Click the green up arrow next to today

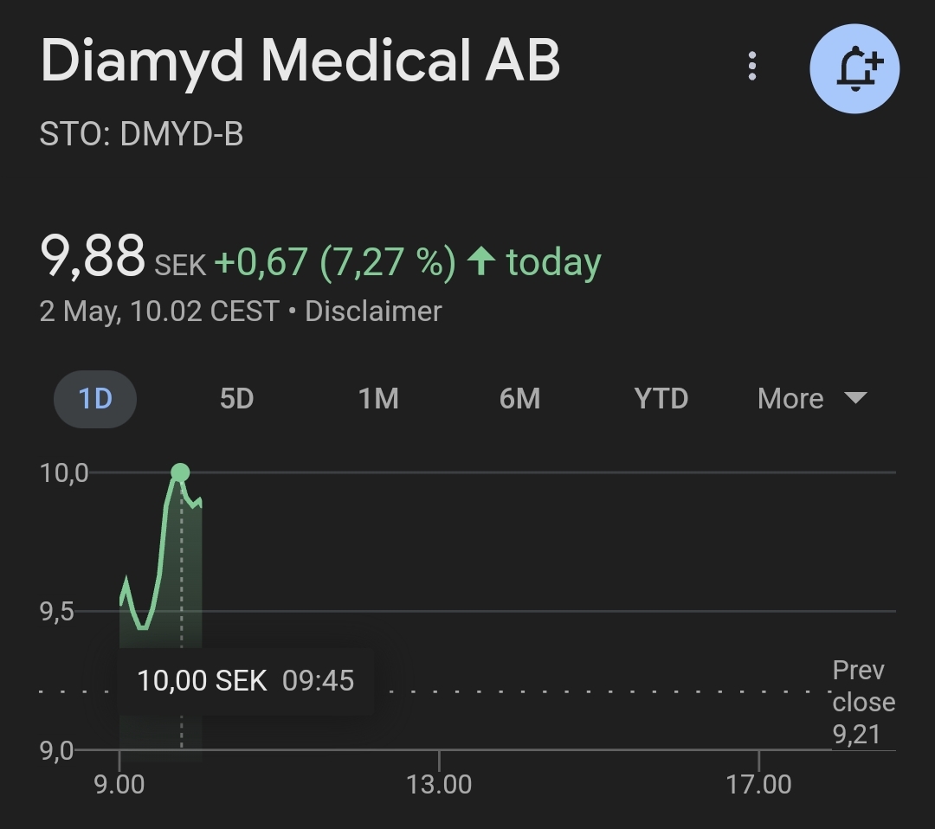tap(481, 261)
